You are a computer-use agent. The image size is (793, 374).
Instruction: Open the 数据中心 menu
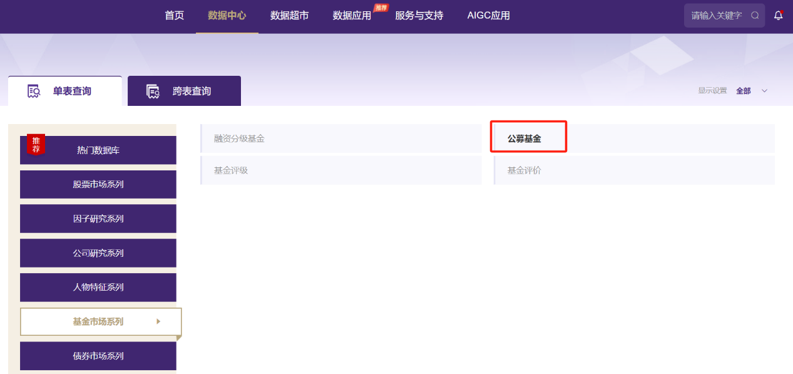227,16
